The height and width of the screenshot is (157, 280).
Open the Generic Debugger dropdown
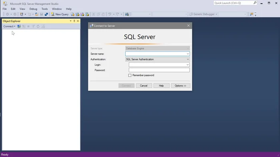(x=203, y=14)
